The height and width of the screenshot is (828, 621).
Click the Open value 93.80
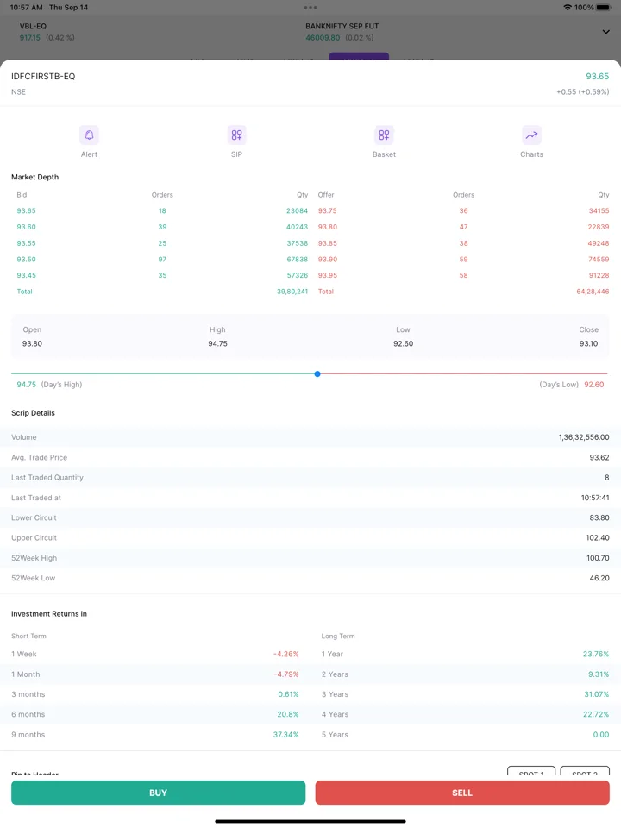click(32, 343)
